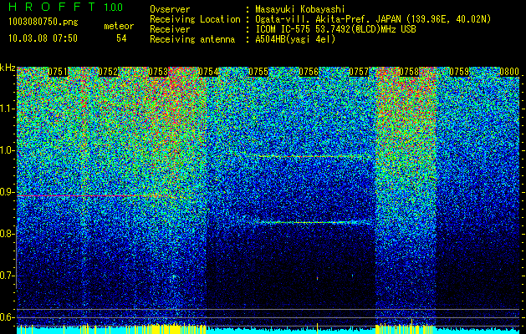
Task: Click the 0756 time marker
Action: point(309,72)
